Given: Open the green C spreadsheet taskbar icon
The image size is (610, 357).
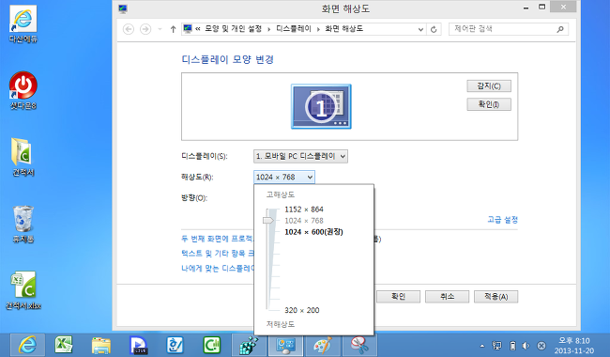Looking at the screenshot, I should (212, 345).
